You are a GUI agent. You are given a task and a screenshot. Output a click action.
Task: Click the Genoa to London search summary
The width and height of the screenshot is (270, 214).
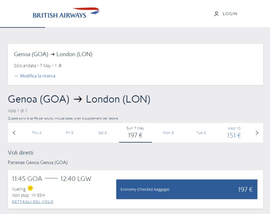click(53, 54)
